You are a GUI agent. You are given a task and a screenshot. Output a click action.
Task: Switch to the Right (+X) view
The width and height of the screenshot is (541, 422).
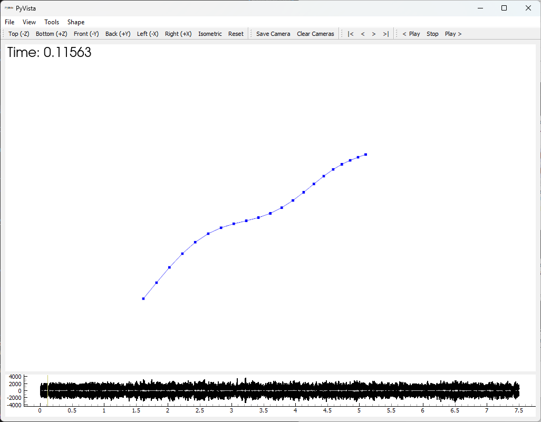point(178,33)
